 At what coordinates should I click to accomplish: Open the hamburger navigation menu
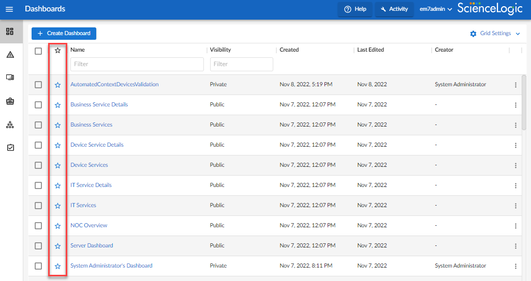(9, 9)
